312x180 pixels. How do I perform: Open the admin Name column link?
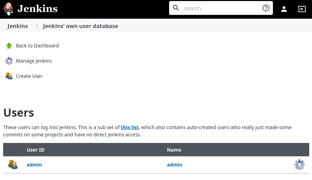coord(174,165)
